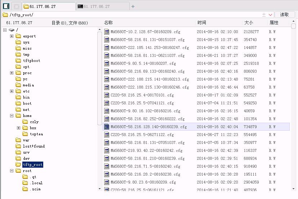Select the .local folder in tree

pyautogui.click(x=36, y=183)
